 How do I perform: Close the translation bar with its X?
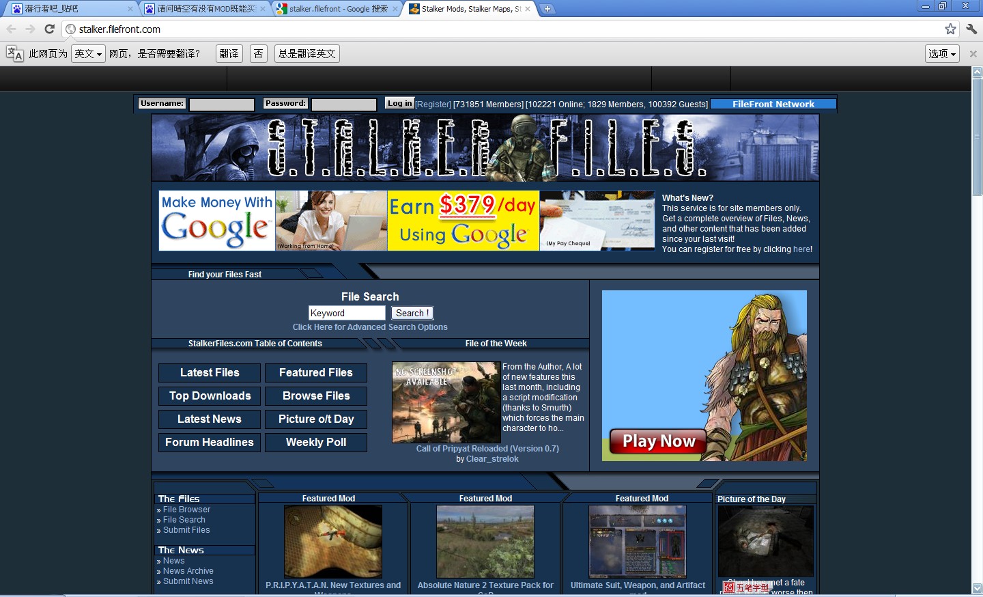click(973, 53)
